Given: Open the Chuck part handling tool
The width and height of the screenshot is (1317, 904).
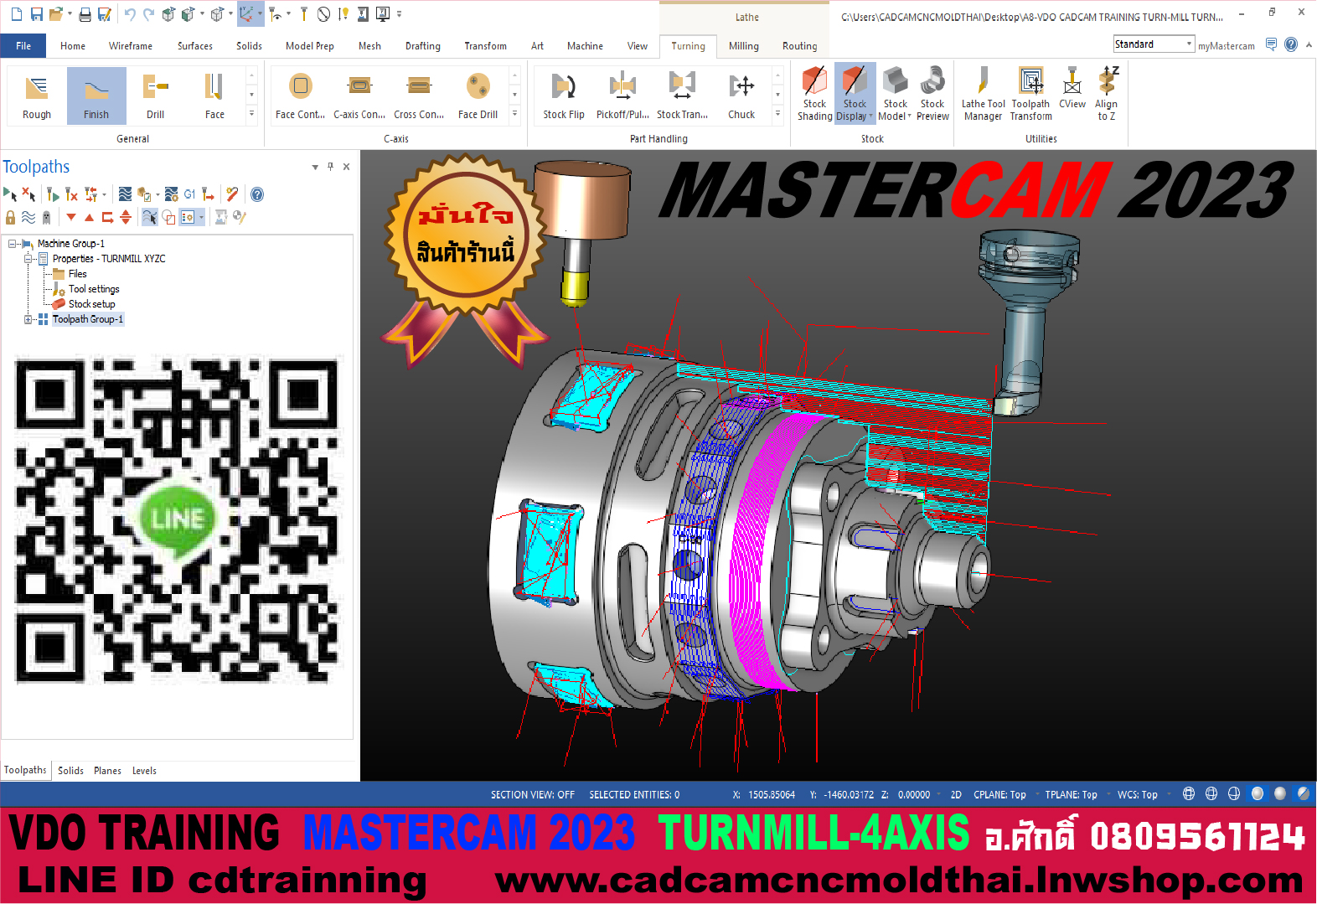Looking at the screenshot, I should click(741, 96).
